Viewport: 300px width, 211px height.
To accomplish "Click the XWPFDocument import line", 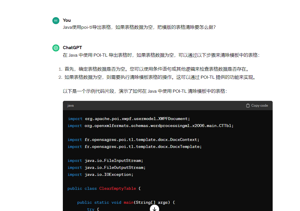I will [129, 119].
